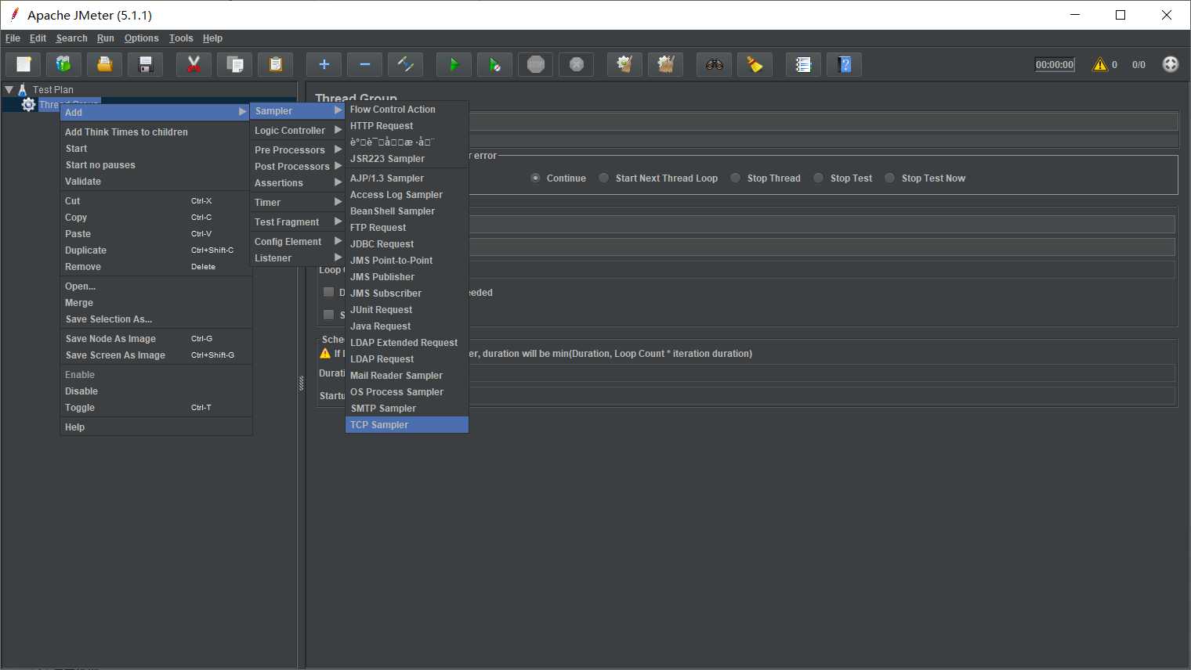1191x670 pixels.
Task: Choose SMTP Sampler entry
Action: (407, 409)
